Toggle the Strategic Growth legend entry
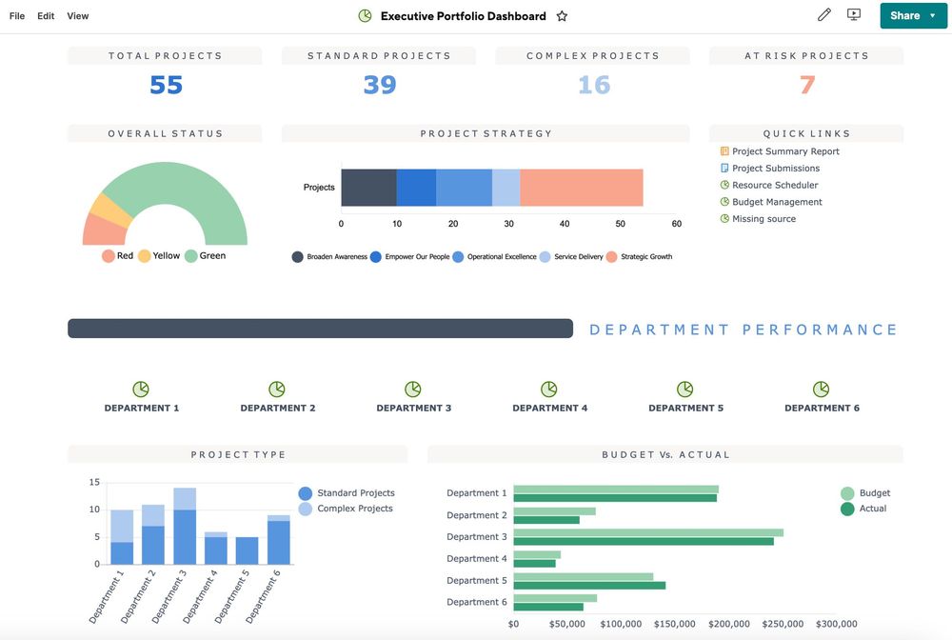The image size is (952, 640). point(639,257)
